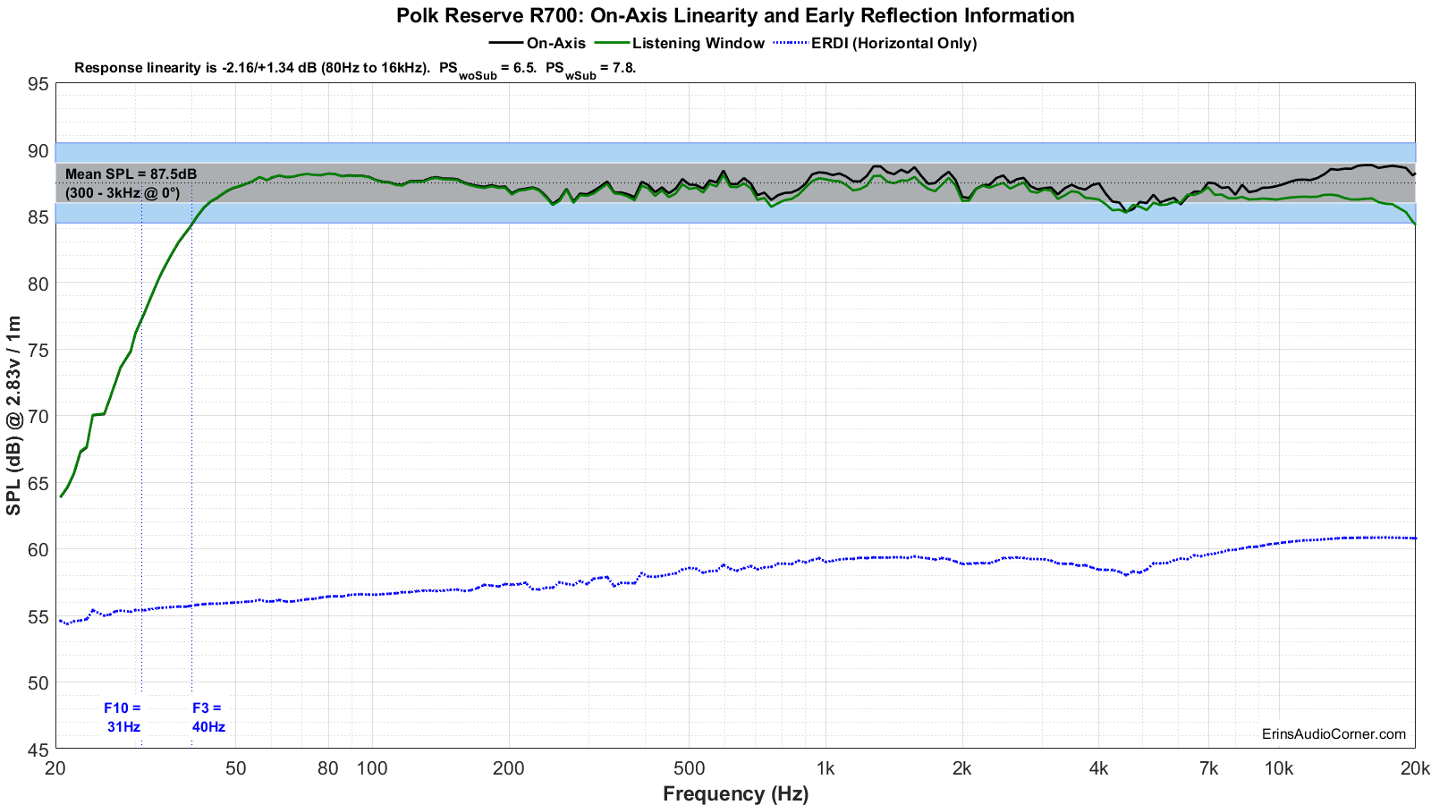Click the On-Axis legend entry
This screenshot has height=805, width=1431.
pos(538,43)
